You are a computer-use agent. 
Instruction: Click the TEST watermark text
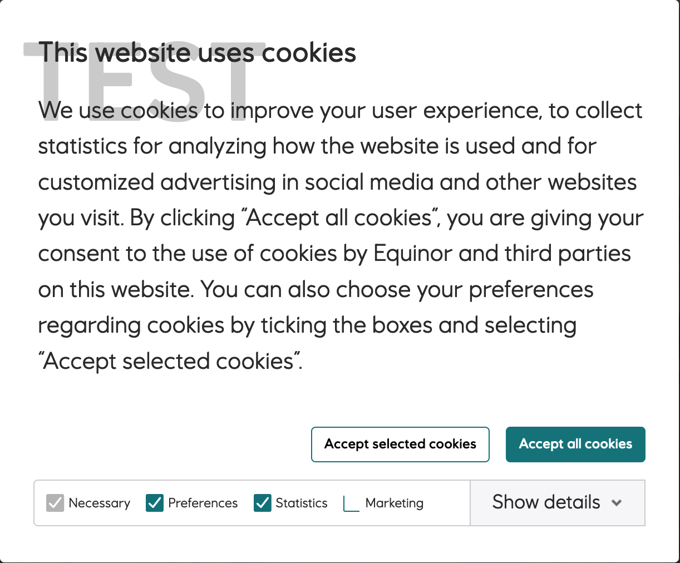click(142, 78)
